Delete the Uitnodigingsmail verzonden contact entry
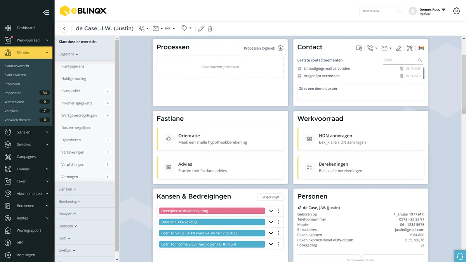466x262 pixels. (402, 69)
